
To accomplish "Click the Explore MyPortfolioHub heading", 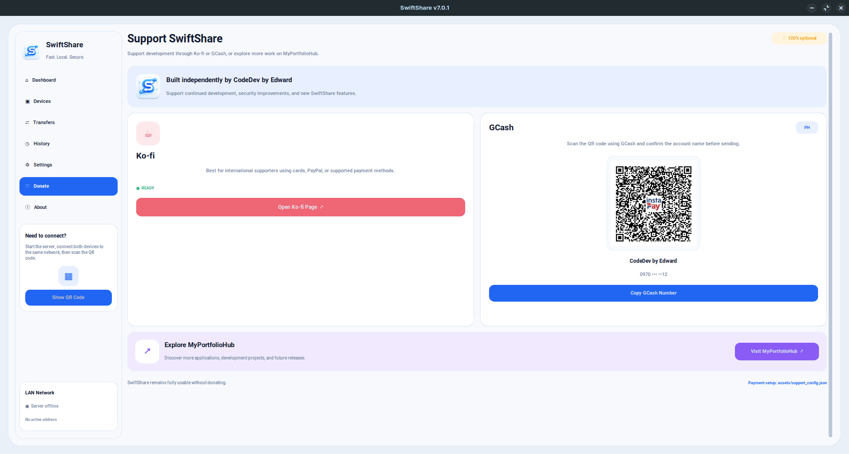I will click(x=199, y=345).
